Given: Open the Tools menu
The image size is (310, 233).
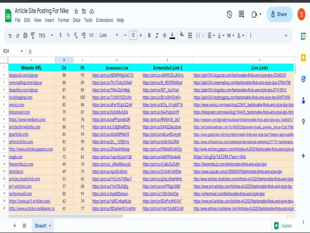Looking at the screenshot, I should 88,20.
